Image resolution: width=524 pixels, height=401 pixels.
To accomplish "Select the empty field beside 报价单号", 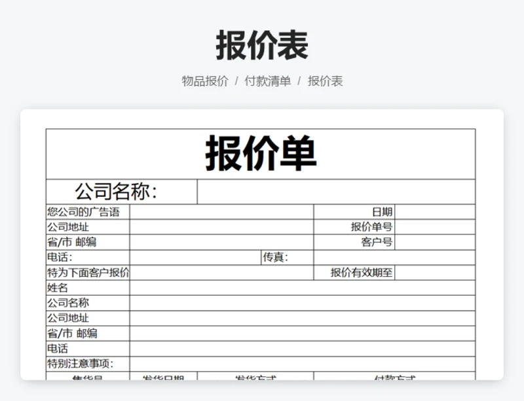I will pos(435,227).
